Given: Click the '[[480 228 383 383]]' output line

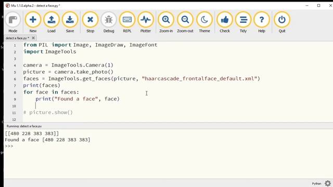Looking at the screenshot, I should pyautogui.click(x=32, y=133).
